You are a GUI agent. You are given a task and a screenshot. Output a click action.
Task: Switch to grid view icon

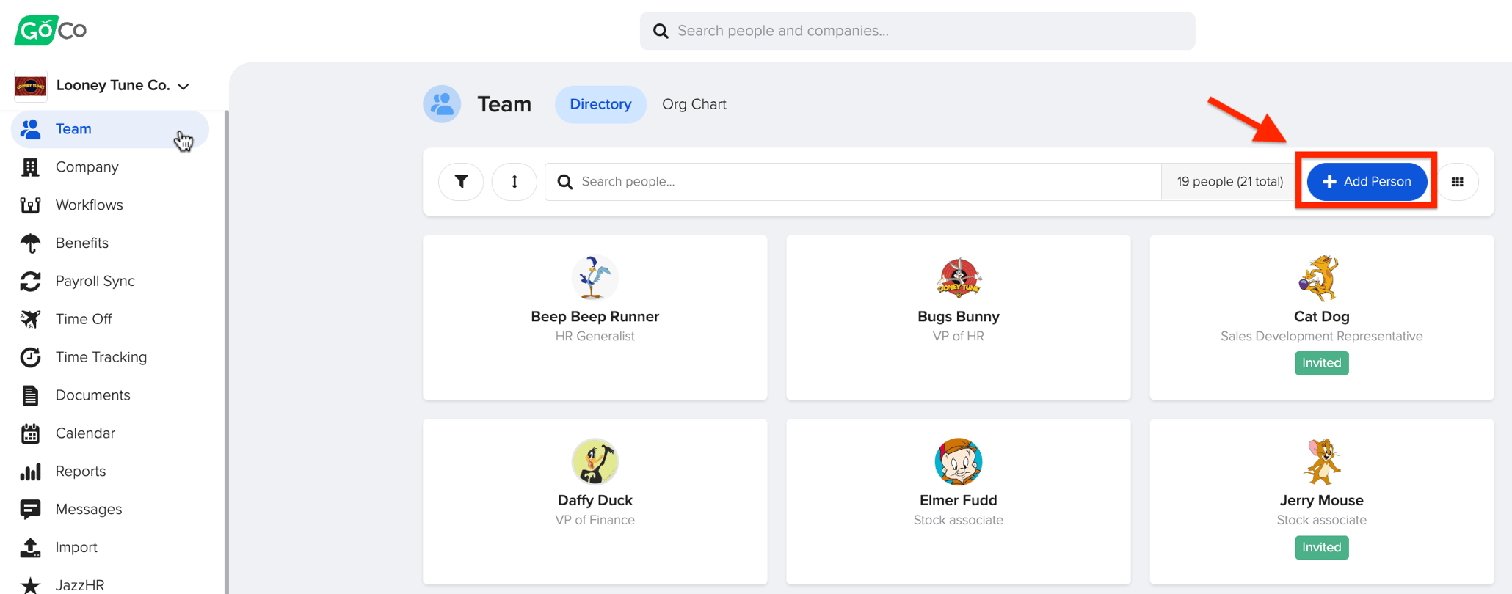pos(1458,182)
